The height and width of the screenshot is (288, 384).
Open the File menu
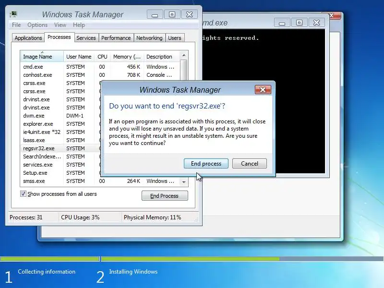point(16,25)
